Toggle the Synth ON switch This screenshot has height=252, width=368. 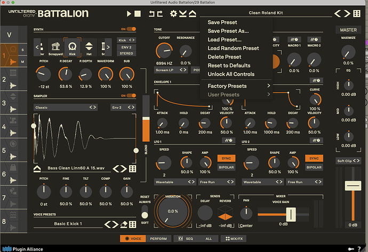[x=131, y=29]
